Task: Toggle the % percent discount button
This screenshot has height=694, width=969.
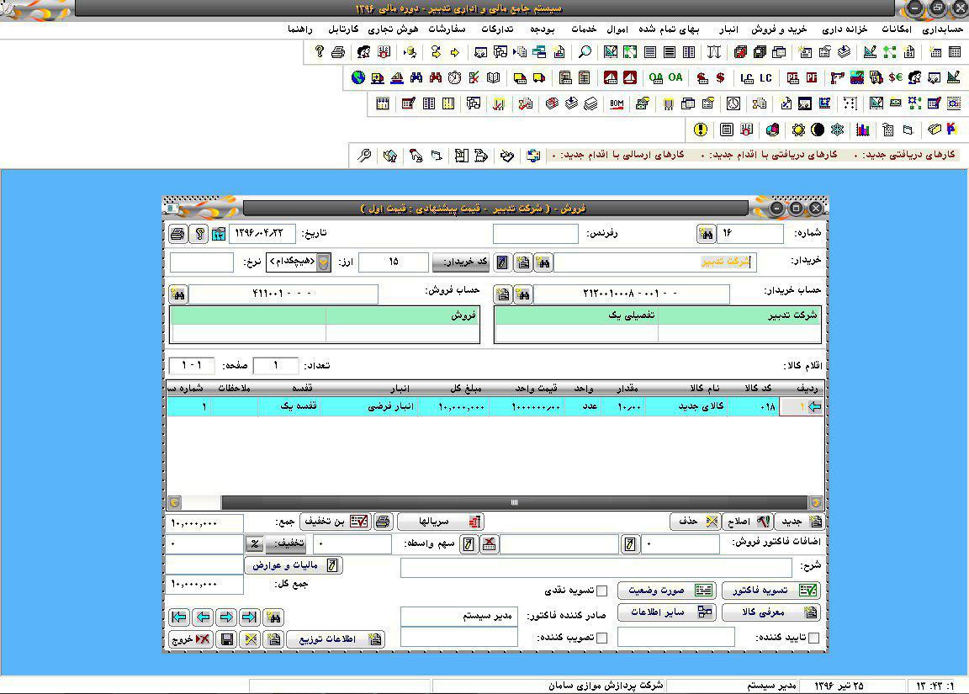Action: pos(254,543)
